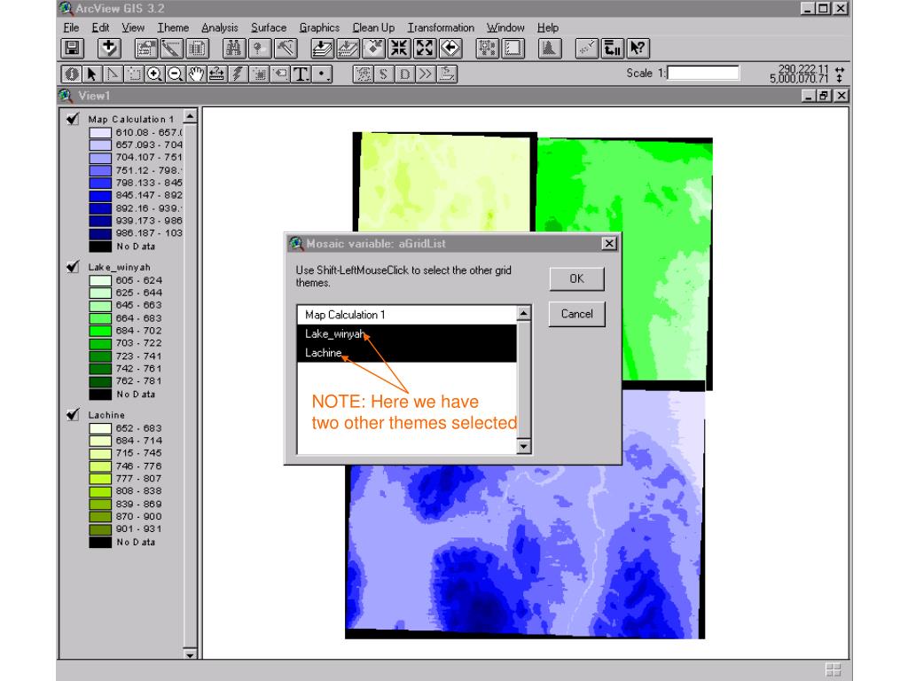
Task: Select Lachine in the grid list
Action: tap(406, 353)
